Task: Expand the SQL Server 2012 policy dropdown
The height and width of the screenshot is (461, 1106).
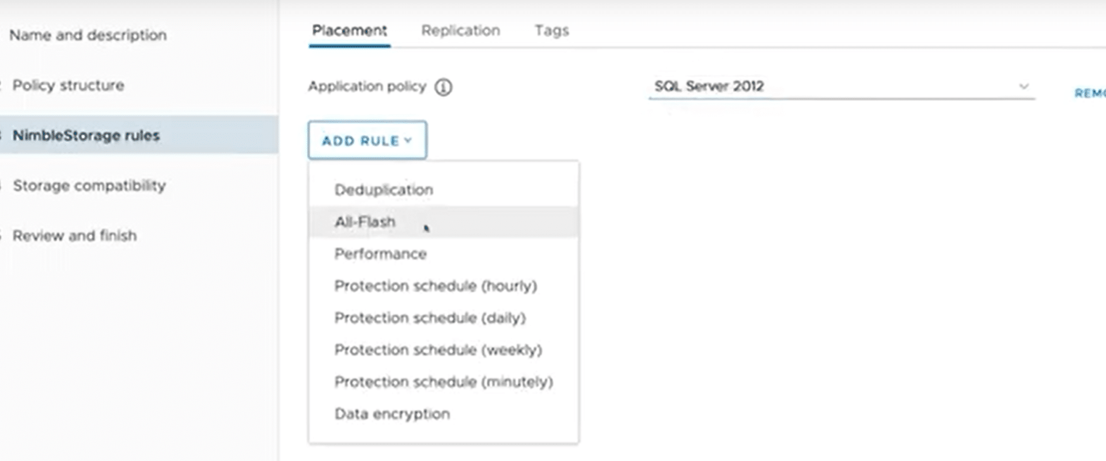Action: click(842, 86)
